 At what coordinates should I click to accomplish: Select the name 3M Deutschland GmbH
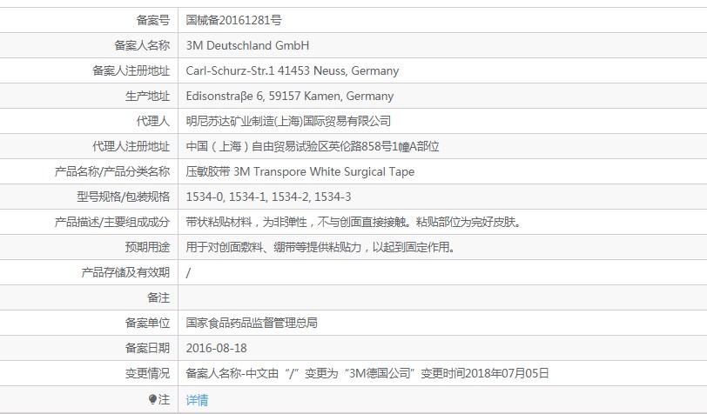(x=247, y=45)
